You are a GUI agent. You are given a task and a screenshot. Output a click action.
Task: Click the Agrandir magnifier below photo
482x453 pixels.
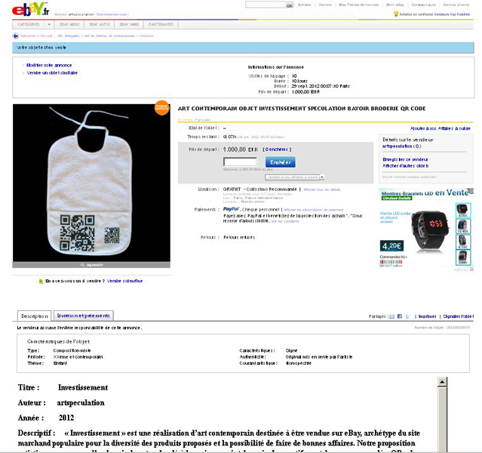pos(91,265)
